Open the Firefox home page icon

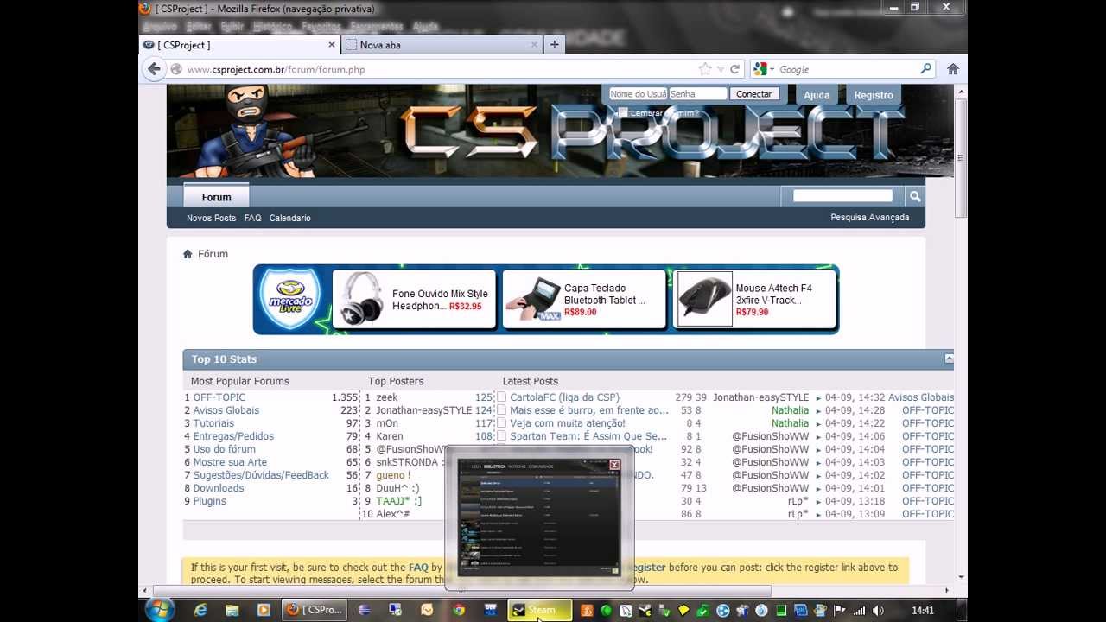pos(953,69)
